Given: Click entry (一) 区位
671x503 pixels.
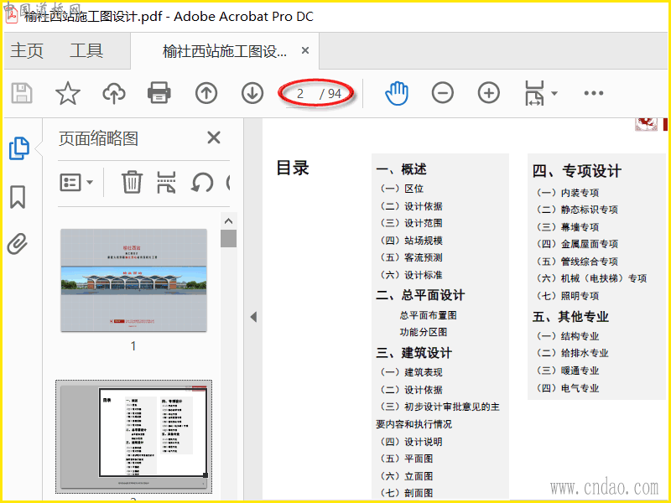Looking at the screenshot, I should click(402, 189).
